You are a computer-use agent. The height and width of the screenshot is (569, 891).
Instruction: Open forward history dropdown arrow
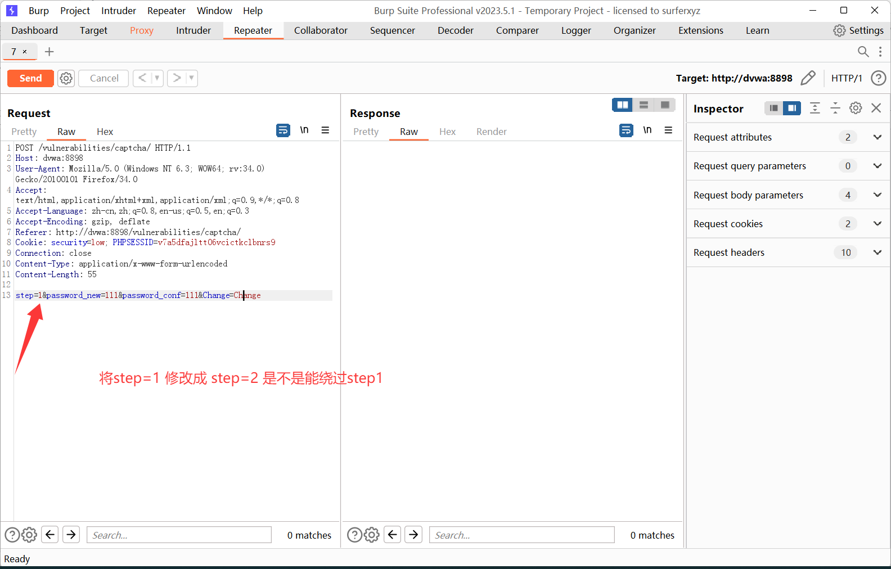point(191,78)
